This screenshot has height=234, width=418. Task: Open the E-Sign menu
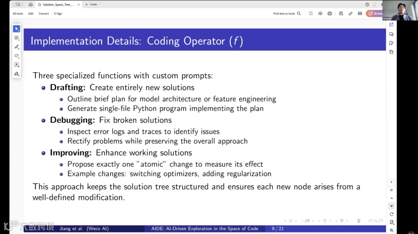pyautogui.click(x=58, y=14)
